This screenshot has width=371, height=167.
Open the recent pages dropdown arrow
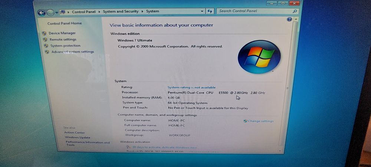[x=56, y=13]
